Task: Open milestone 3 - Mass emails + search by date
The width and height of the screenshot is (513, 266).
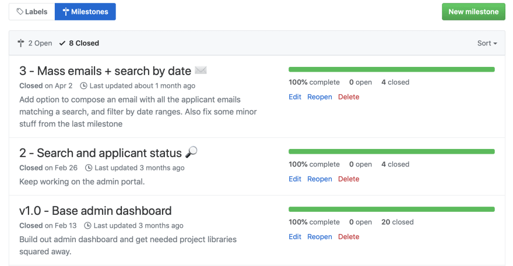Action: point(105,71)
